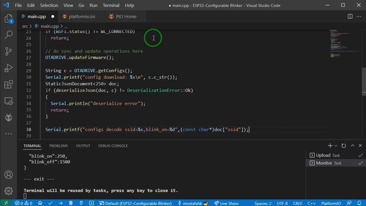Show errors and warnings count

(23, 203)
